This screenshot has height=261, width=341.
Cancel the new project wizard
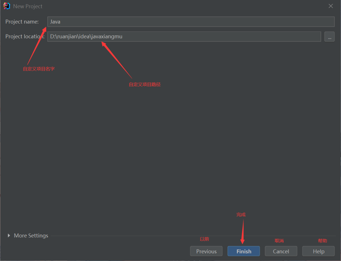point(281,251)
